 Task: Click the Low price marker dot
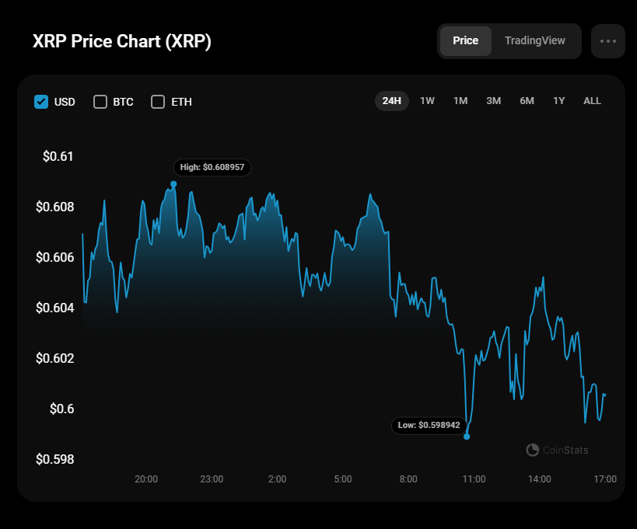[467, 437]
